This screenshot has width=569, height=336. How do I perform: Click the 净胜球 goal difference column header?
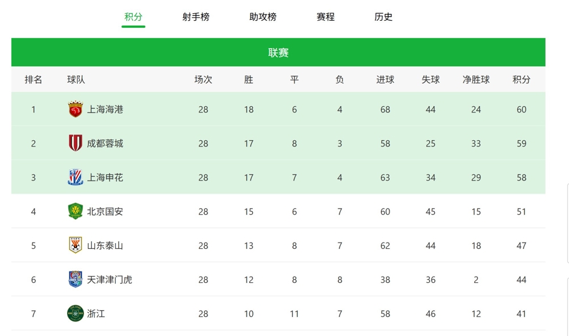tap(476, 80)
